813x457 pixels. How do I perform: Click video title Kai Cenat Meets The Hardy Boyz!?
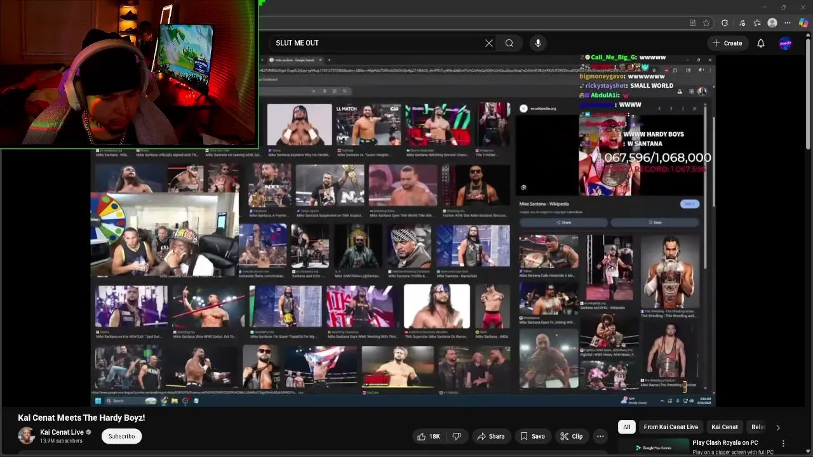tap(81, 418)
